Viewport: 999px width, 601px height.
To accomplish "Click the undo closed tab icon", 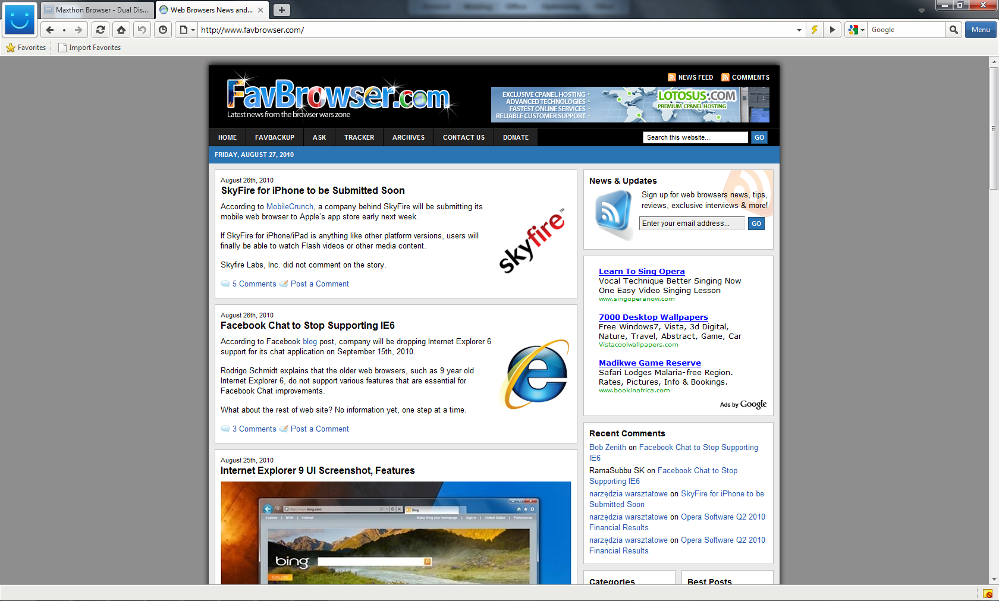I will (x=142, y=30).
